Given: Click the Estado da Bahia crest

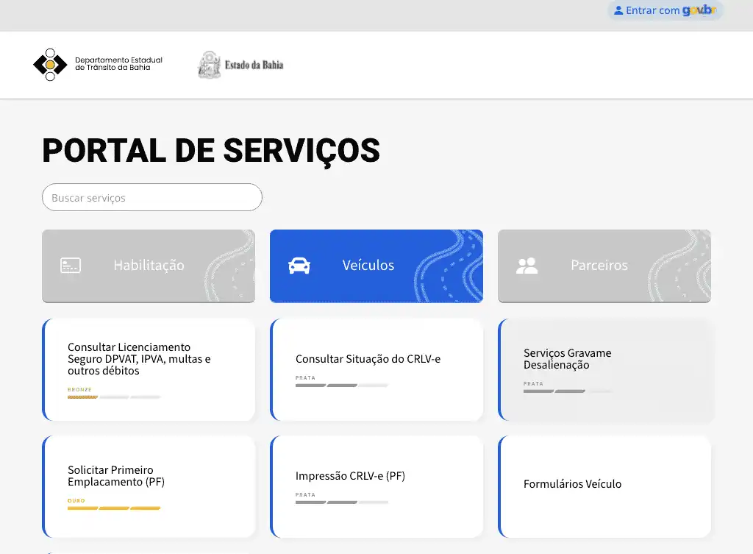Looking at the screenshot, I should [209, 65].
